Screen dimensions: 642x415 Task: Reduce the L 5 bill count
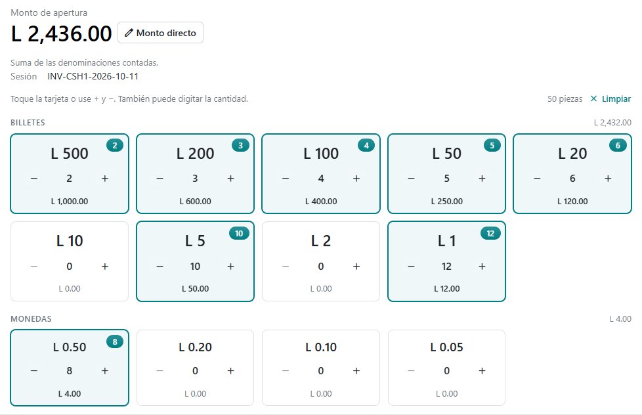click(160, 267)
